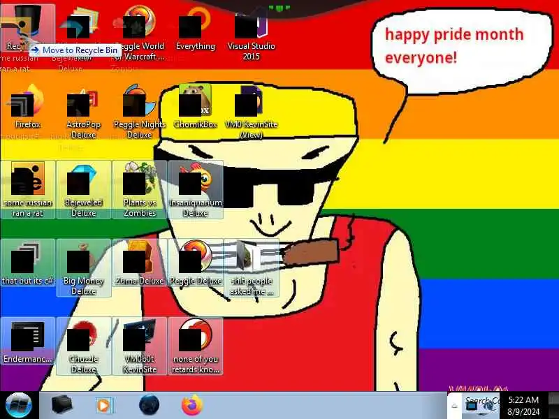Select the Plants vs Zombies icon
559x419 pixels.
click(140, 189)
